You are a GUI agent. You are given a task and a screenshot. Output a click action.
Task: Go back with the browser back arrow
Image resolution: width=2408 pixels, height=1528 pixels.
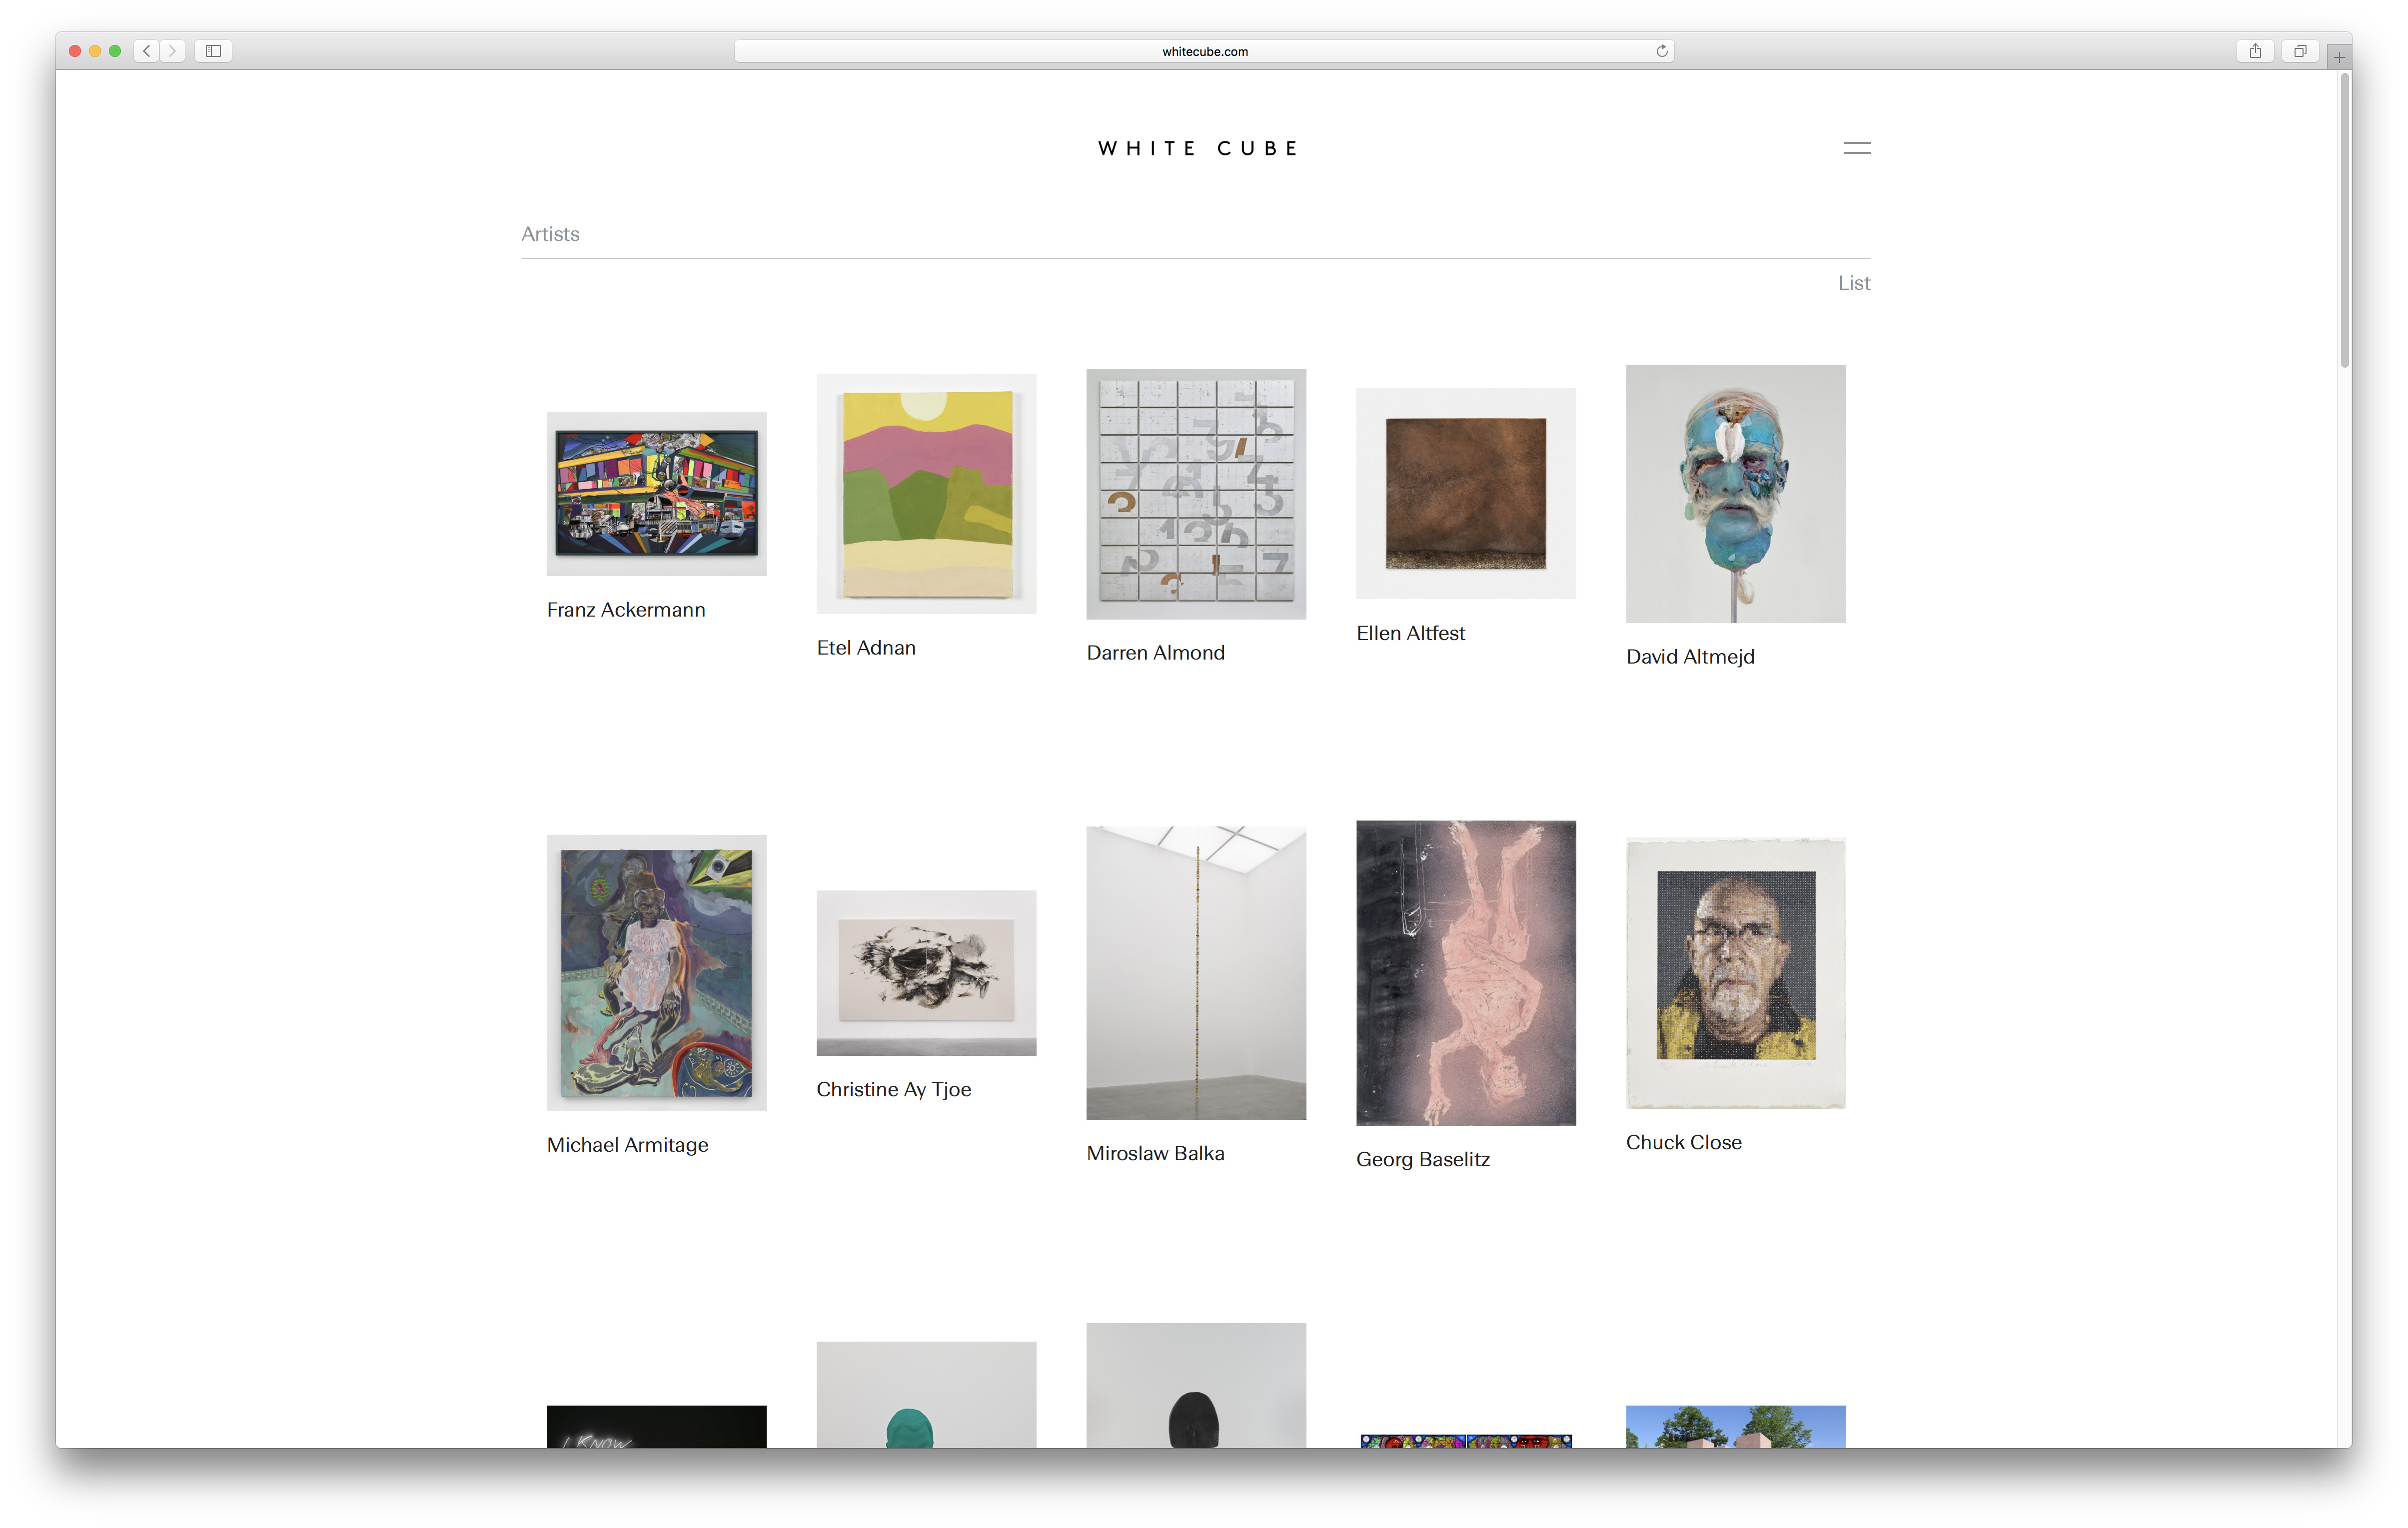click(147, 51)
